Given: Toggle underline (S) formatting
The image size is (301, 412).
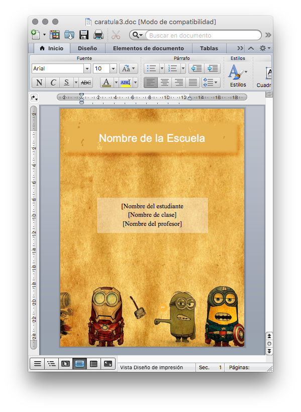Looking at the screenshot, I should click(67, 83).
